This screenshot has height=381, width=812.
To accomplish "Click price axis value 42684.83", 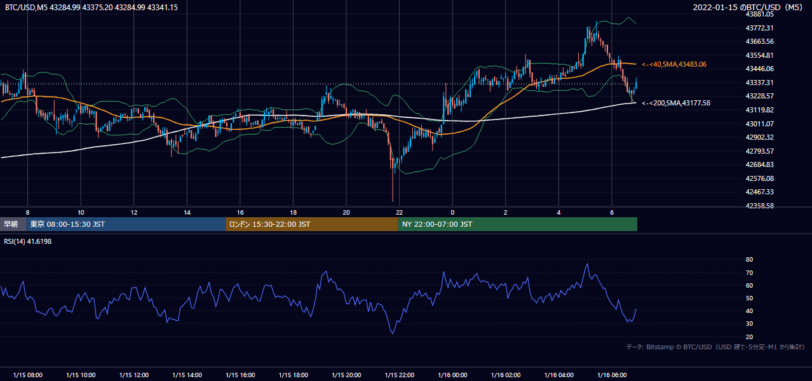I will (x=759, y=164).
